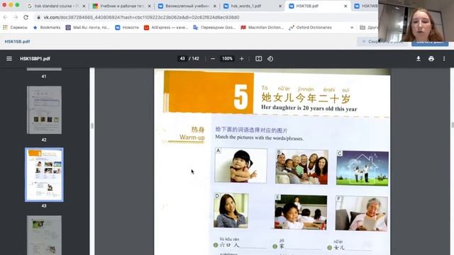Image resolution: width=454 pixels, height=255 pixels.
Task: Click picture B of the family group
Action: point(301,167)
